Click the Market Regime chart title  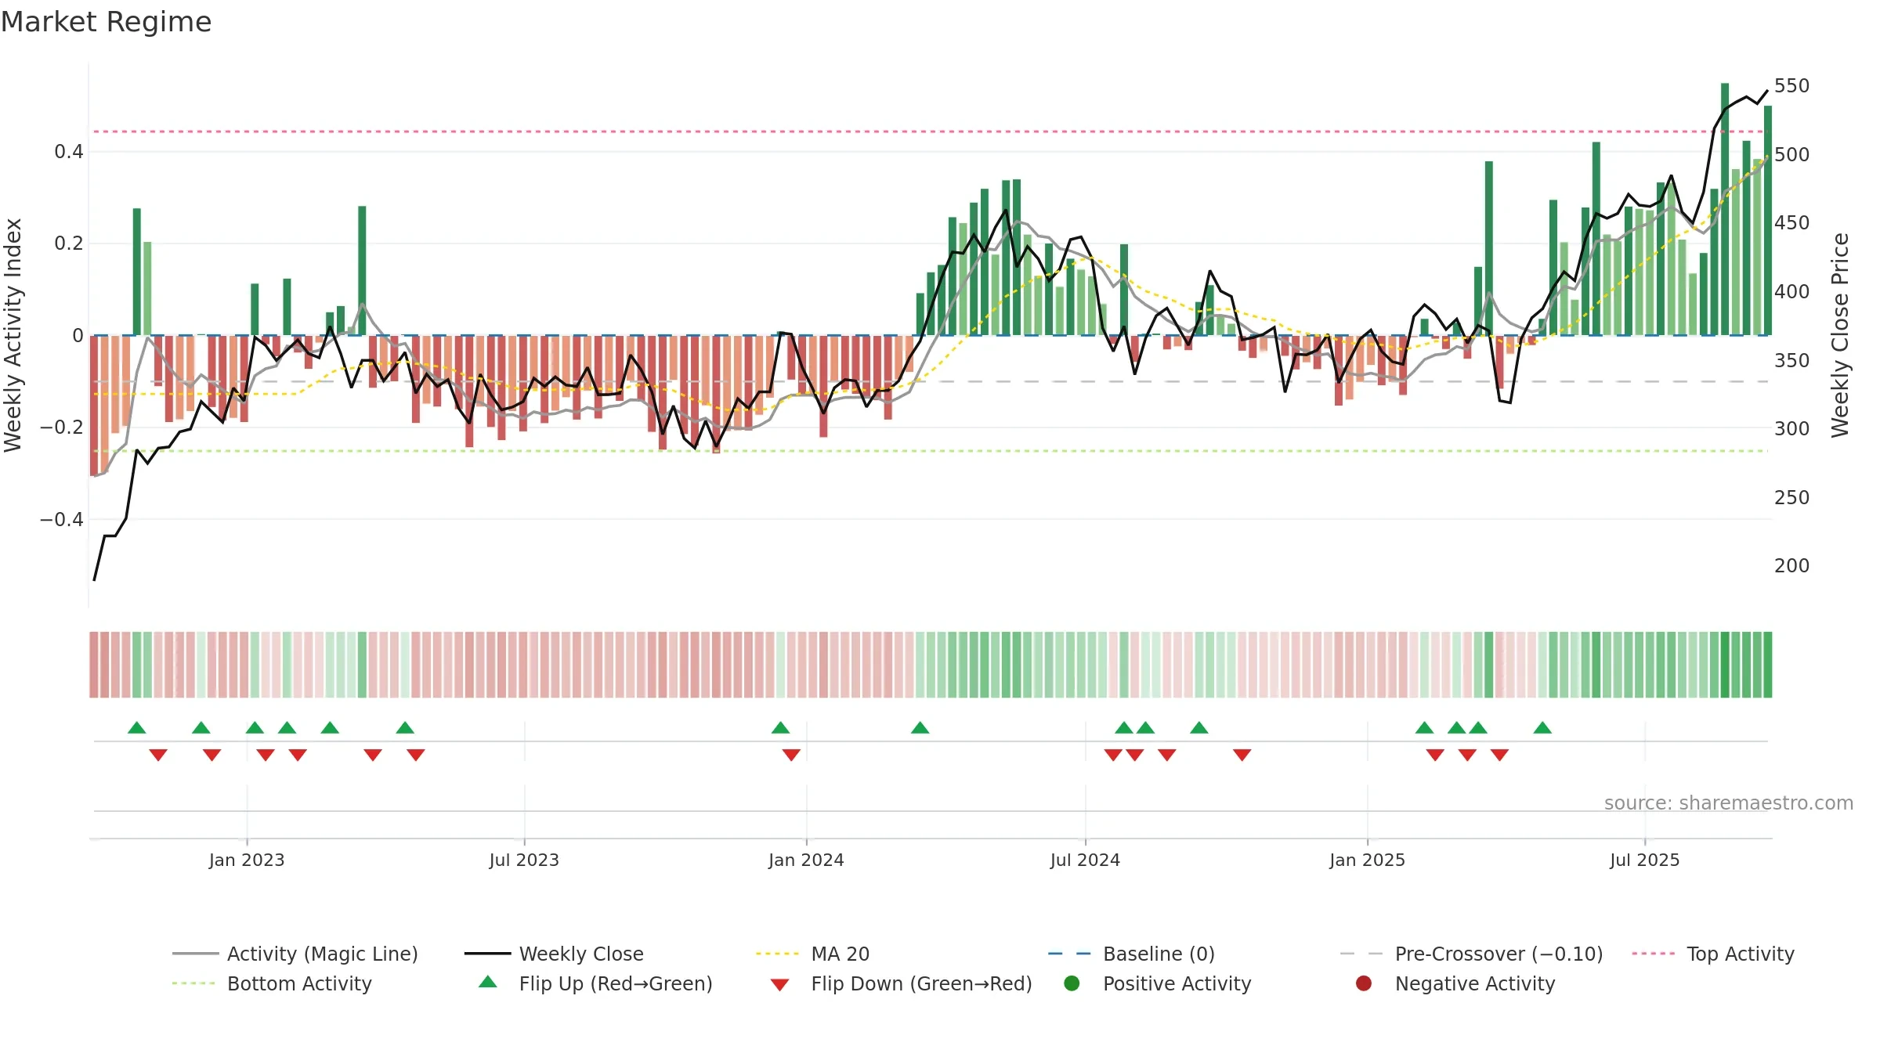tap(106, 22)
